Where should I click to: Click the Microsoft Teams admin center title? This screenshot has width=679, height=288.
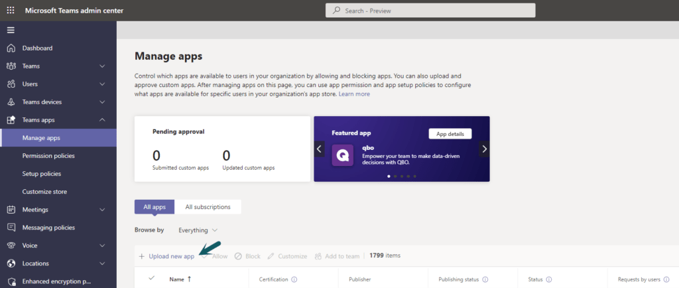coord(74,11)
